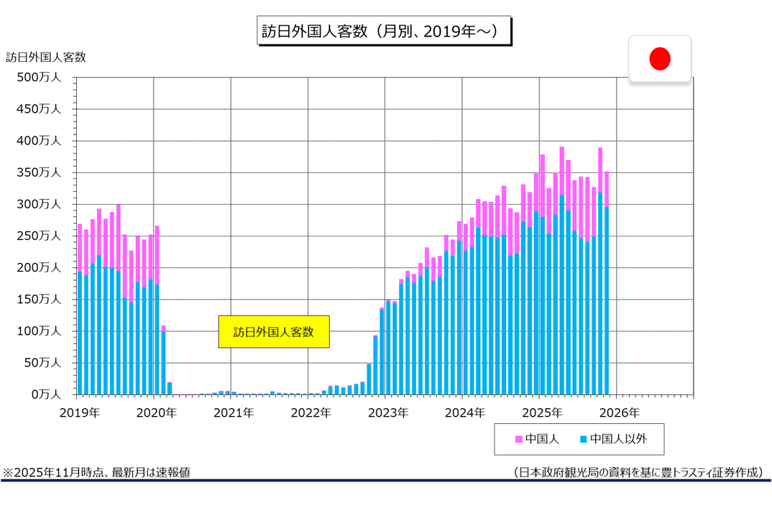Click the blue 中国人以外 legend swatch
The image size is (772, 508).
[x=583, y=439]
